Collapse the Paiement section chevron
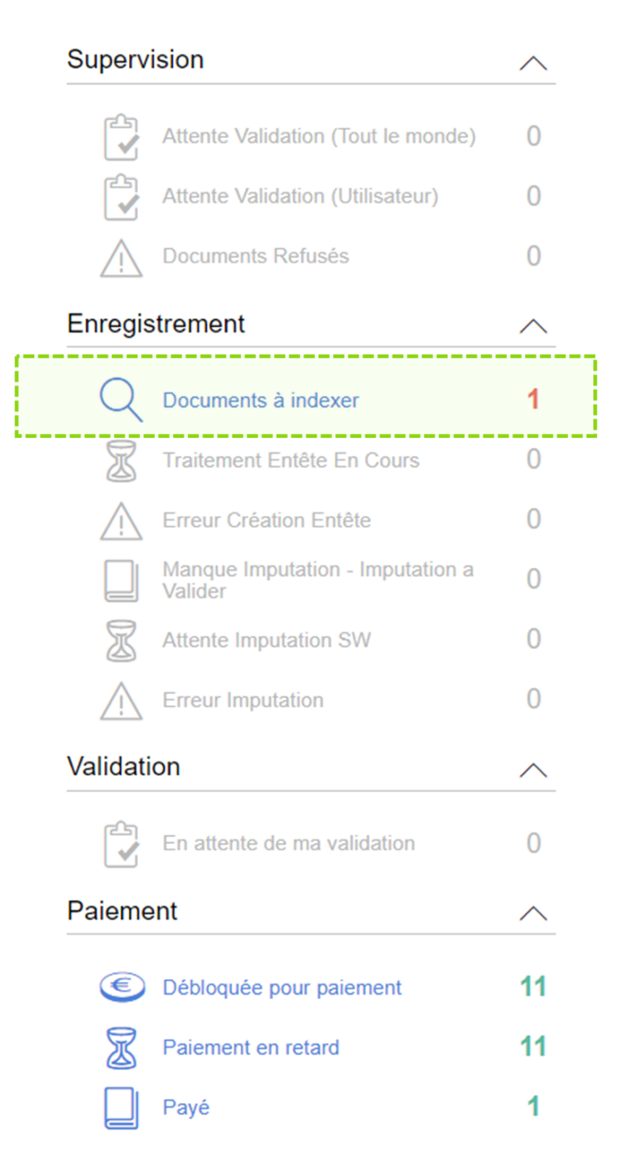Viewport: 620px width, 1154px height. pos(533,913)
